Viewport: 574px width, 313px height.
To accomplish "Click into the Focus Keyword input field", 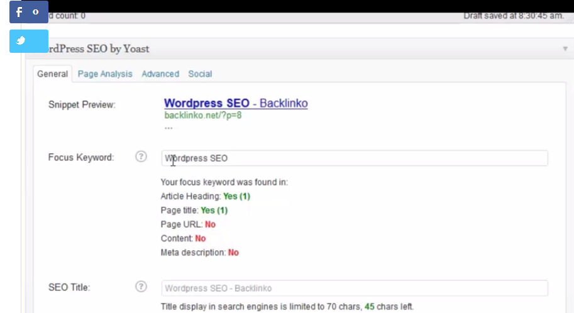I will [x=355, y=158].
